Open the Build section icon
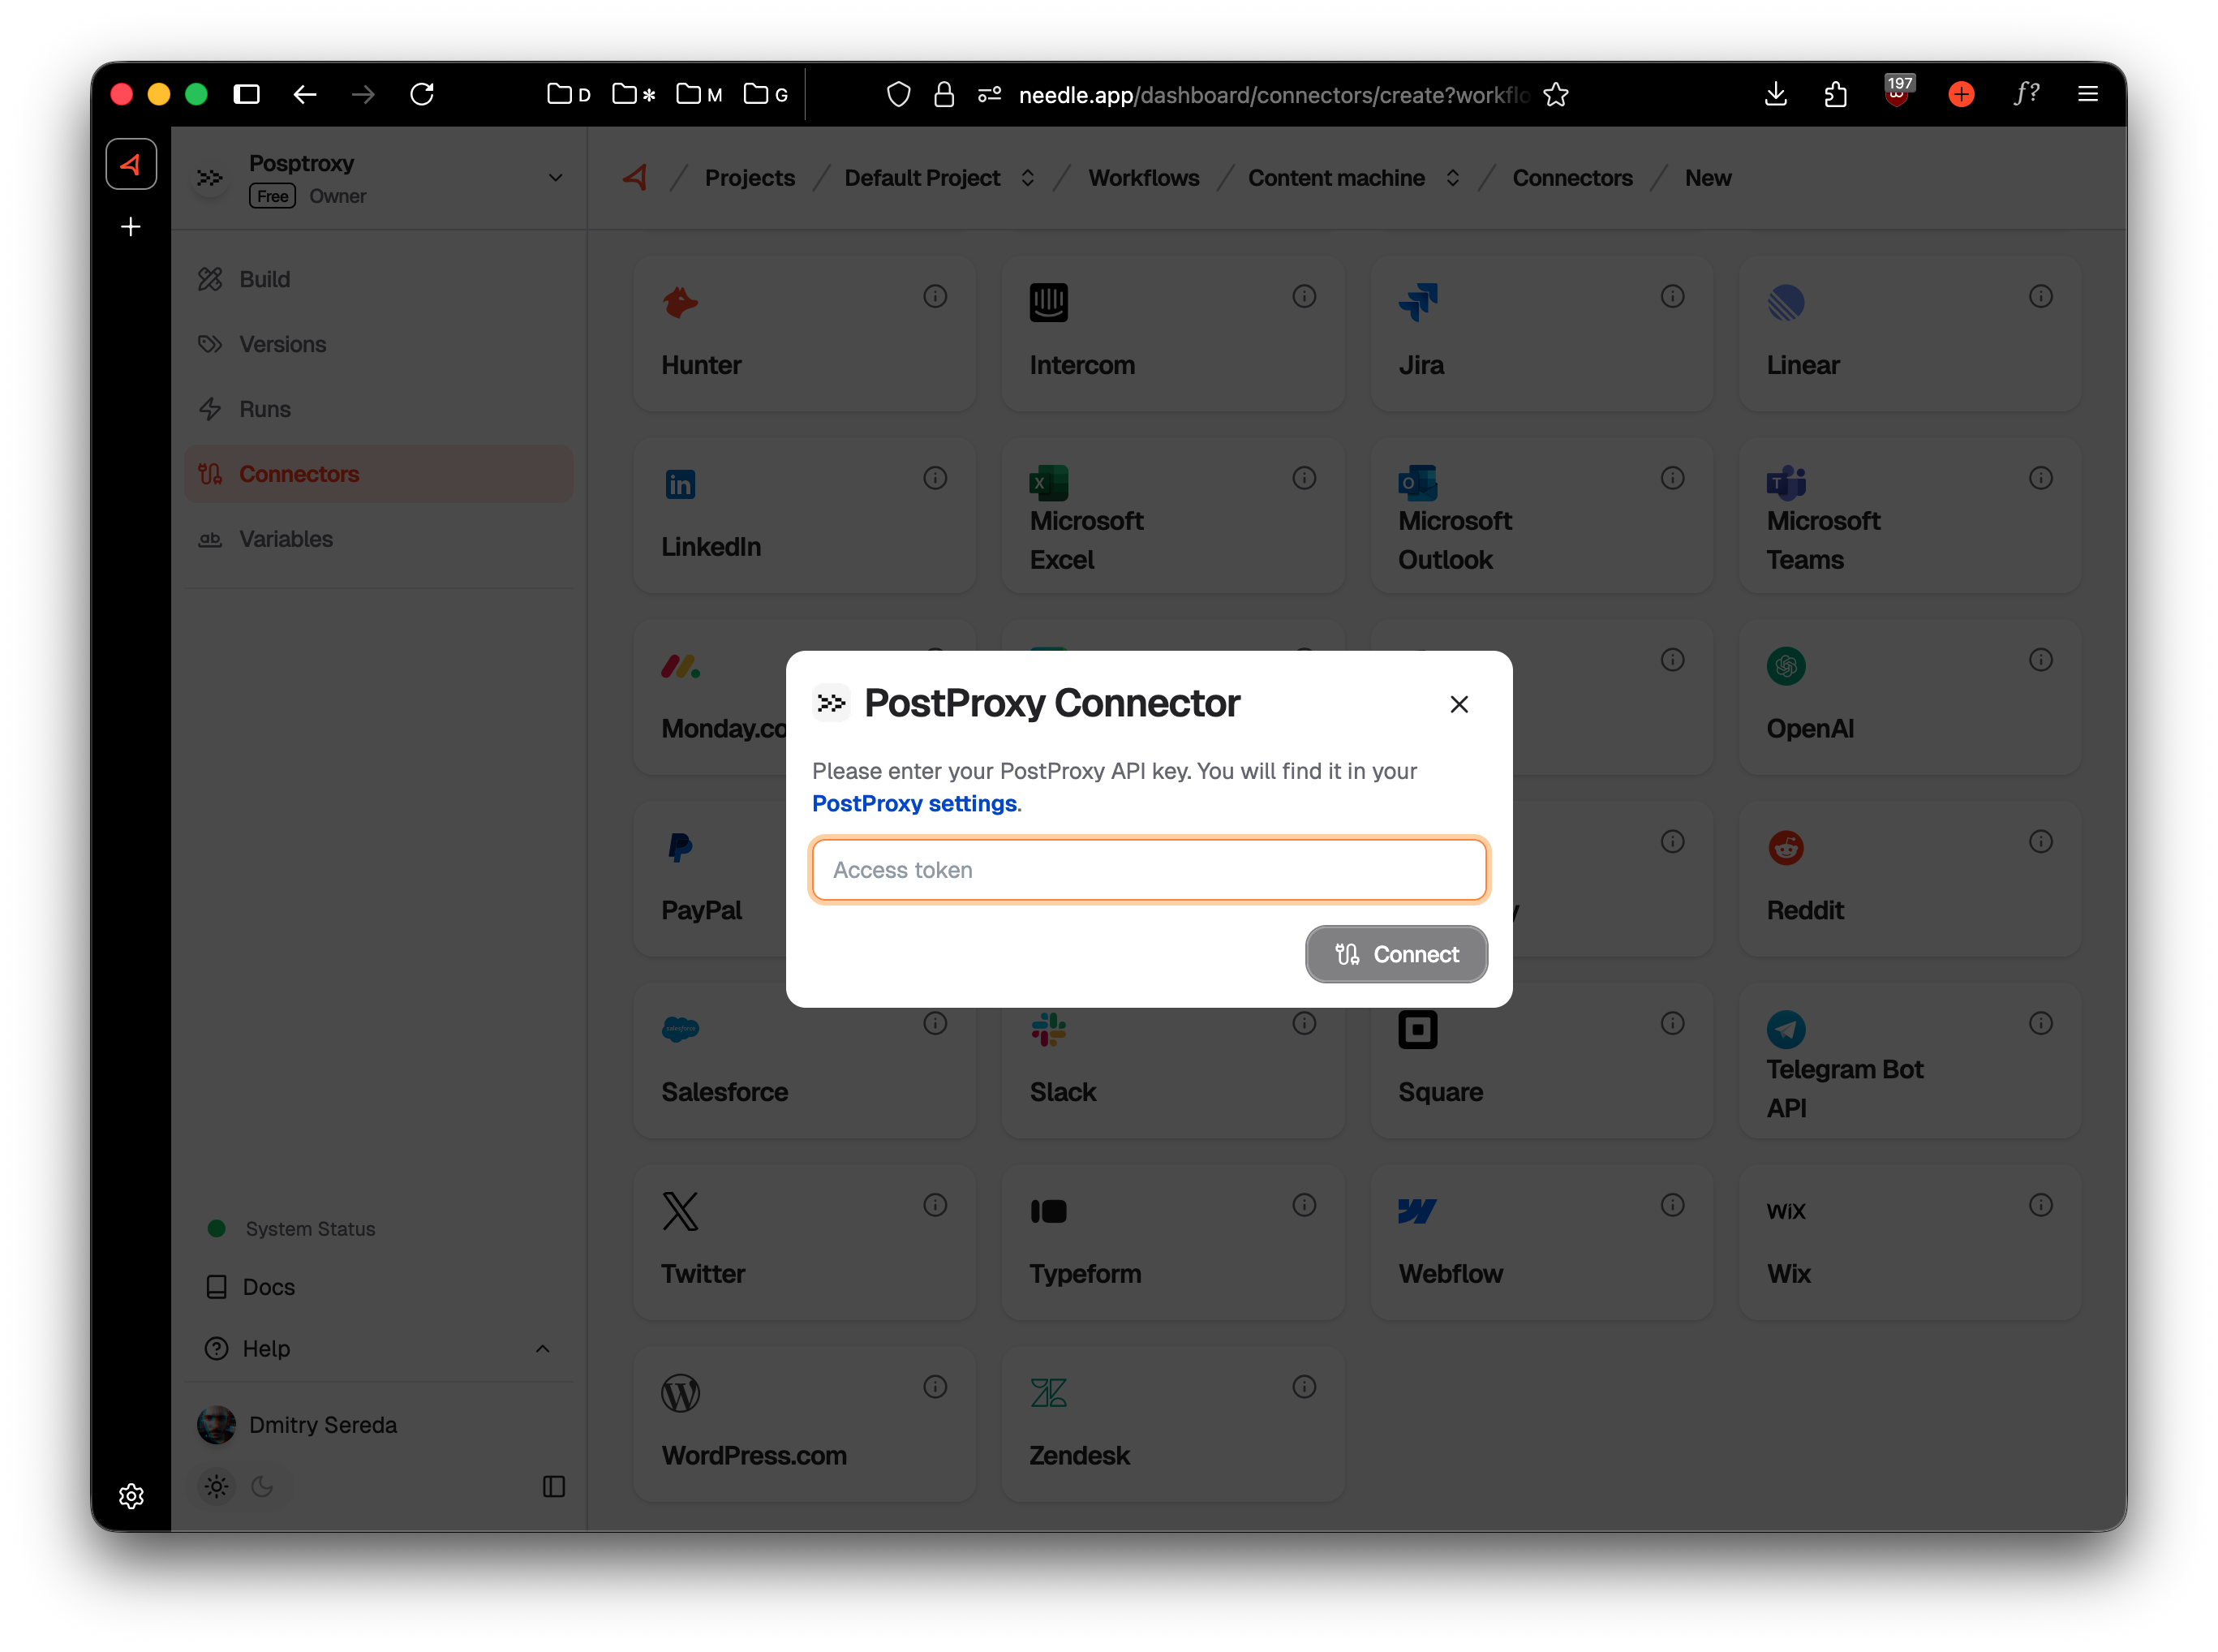Image resolution: width=2218 pixels, height=1652 pixels. click(211, 278)
